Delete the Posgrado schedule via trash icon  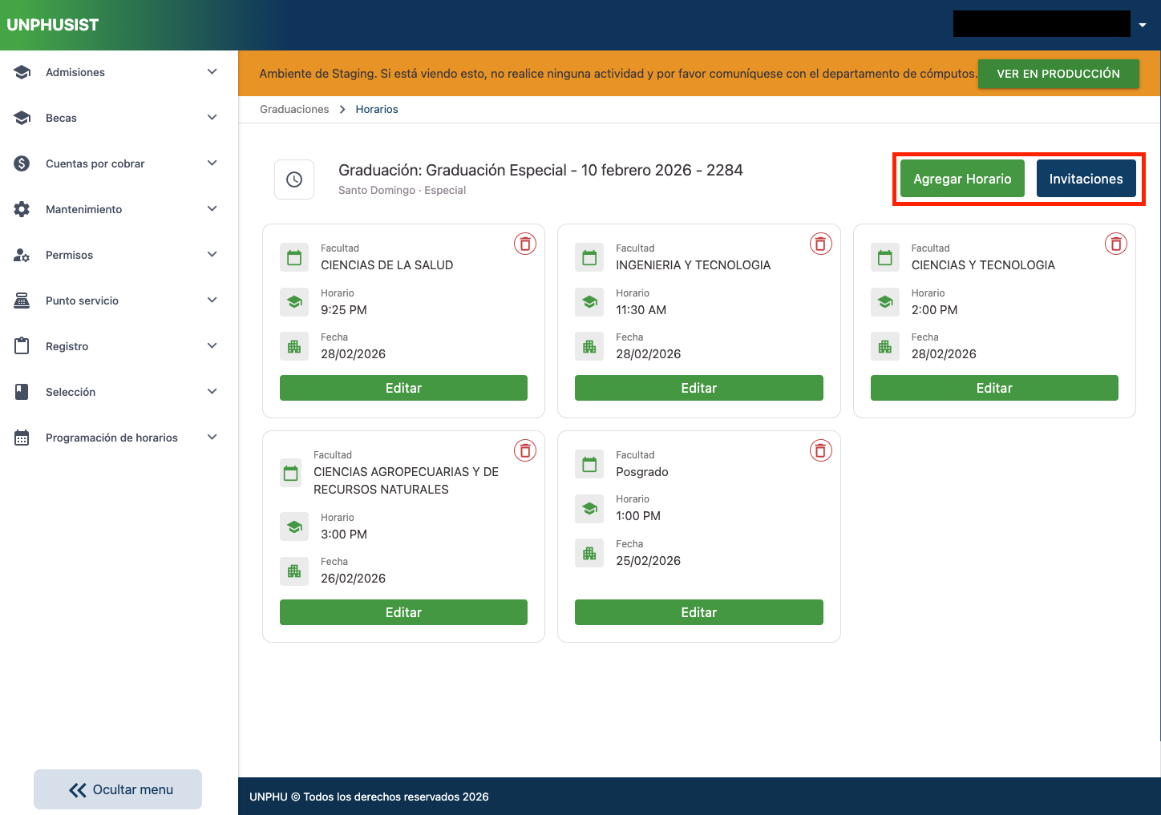[820, 450]
